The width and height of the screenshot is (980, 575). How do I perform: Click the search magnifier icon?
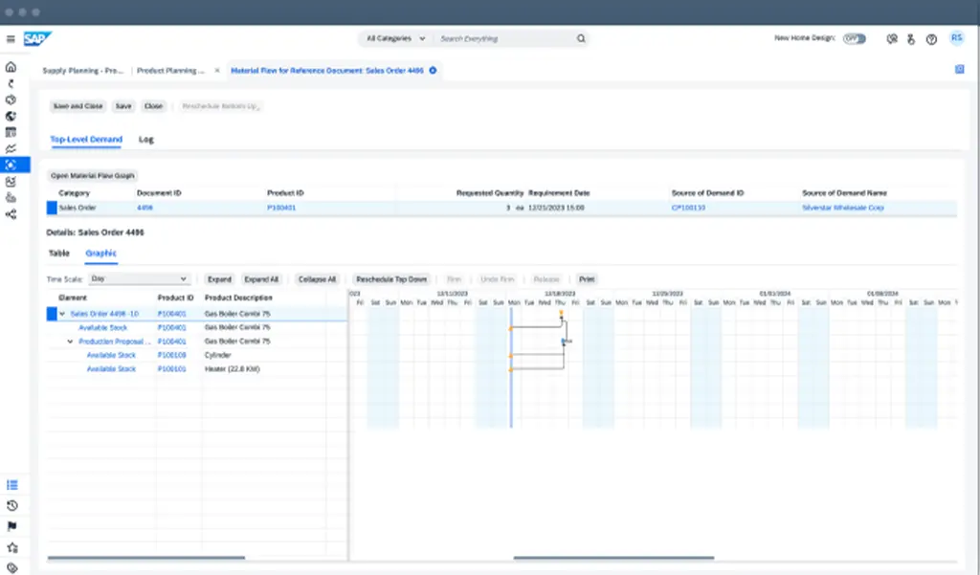[581, 39]
